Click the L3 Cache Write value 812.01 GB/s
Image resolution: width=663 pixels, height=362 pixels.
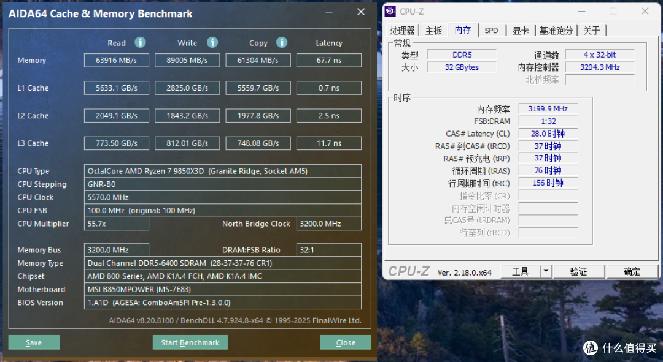coord(187,143)
